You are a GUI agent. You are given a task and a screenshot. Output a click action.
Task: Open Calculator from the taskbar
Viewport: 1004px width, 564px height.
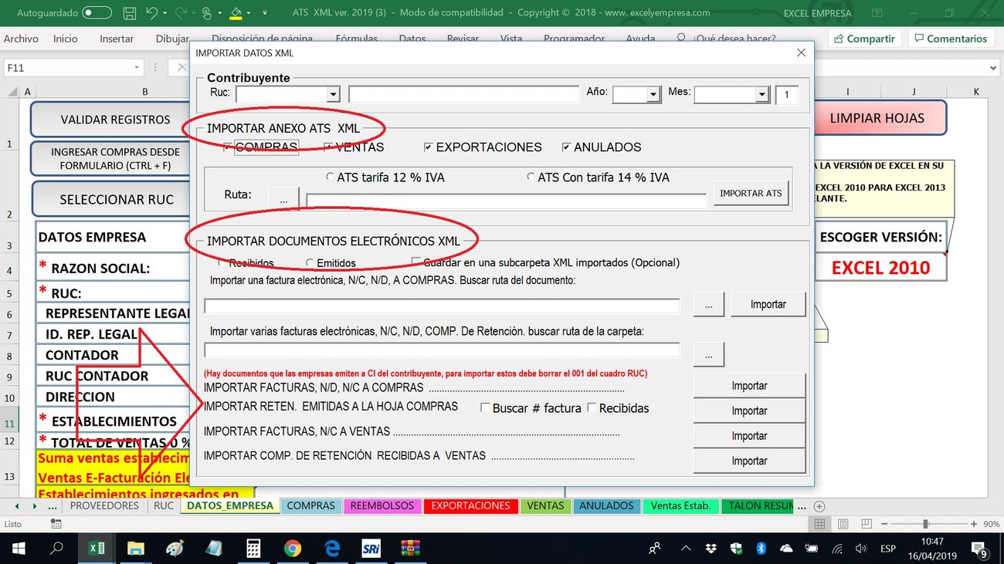tap(253, 549)
